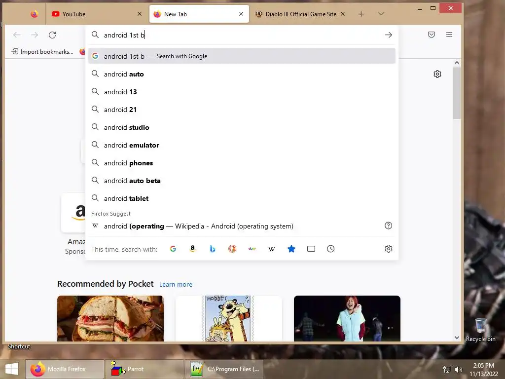The width and height of the screenshot is (505, 379).
Task: Search bookmarks with star icon
Action: point(291,249)
